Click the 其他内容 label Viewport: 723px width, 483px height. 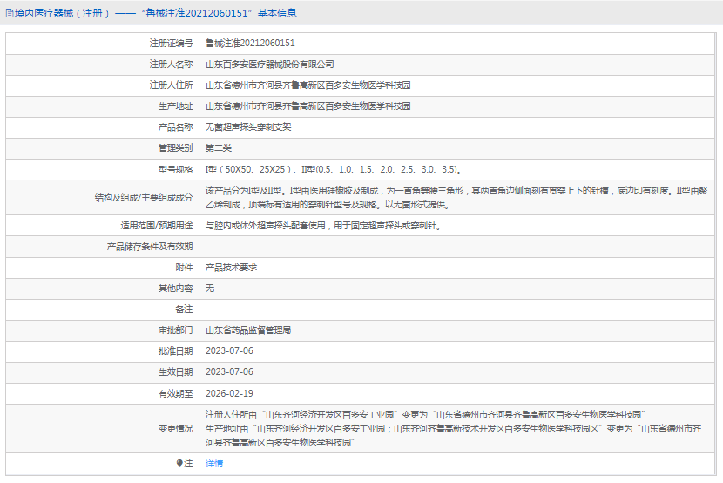[175, 289]
